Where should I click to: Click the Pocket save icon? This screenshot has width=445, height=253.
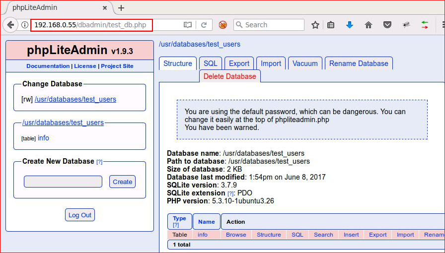coord(387,25)
